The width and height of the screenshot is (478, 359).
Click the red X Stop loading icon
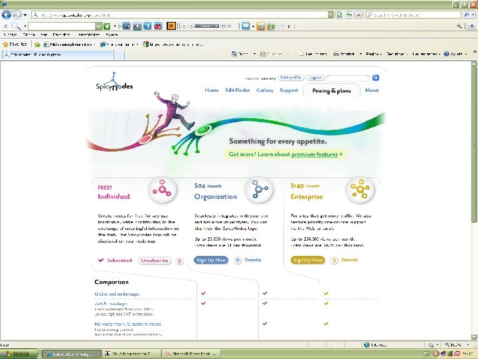click(x=358, y=15)
